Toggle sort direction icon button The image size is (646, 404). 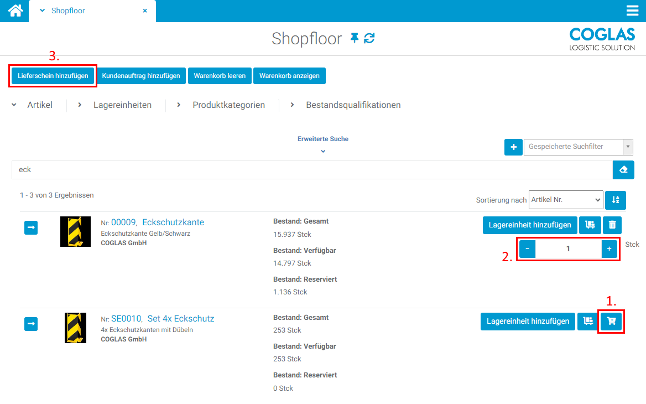(x=615, y=200)
